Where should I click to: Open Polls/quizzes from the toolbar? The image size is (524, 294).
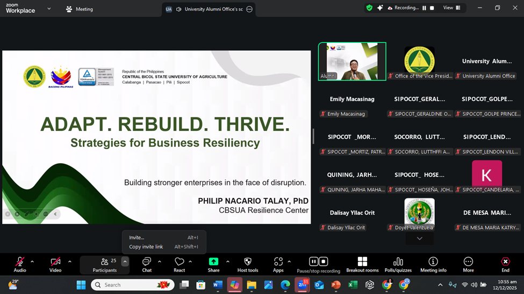(x=398, y=262)
